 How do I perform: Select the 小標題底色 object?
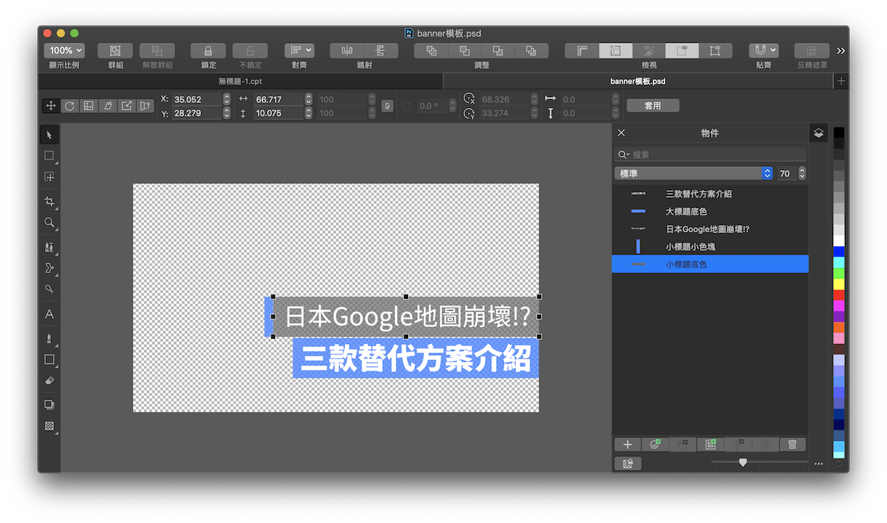coord(710,264)
